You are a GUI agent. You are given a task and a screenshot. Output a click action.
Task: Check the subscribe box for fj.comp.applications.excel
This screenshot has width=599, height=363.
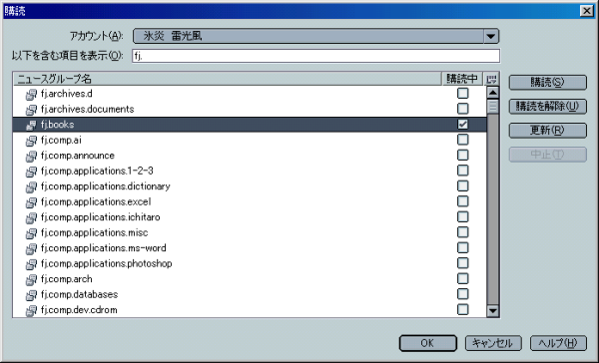[462, 201]
